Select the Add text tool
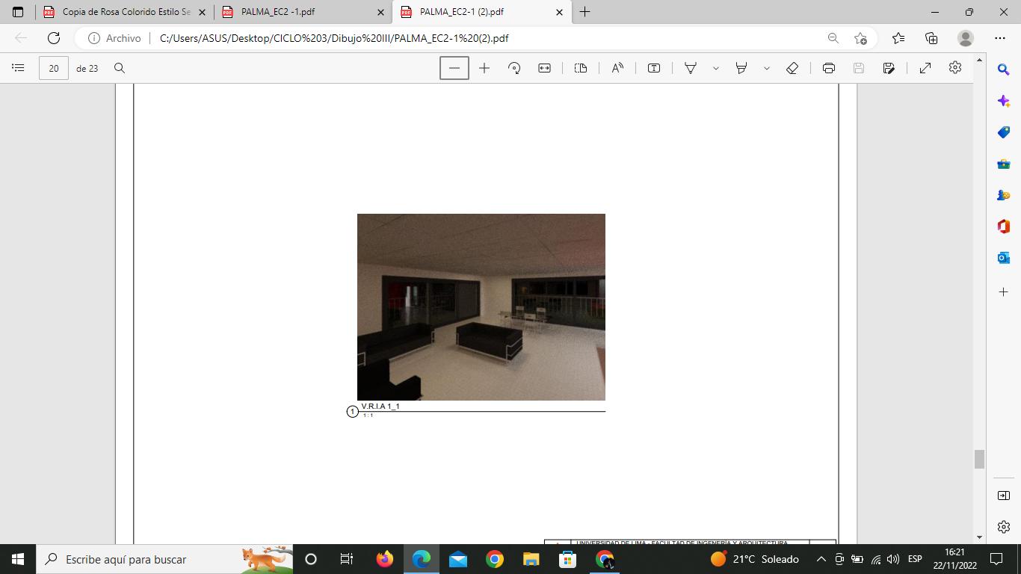 pos(654,68)
